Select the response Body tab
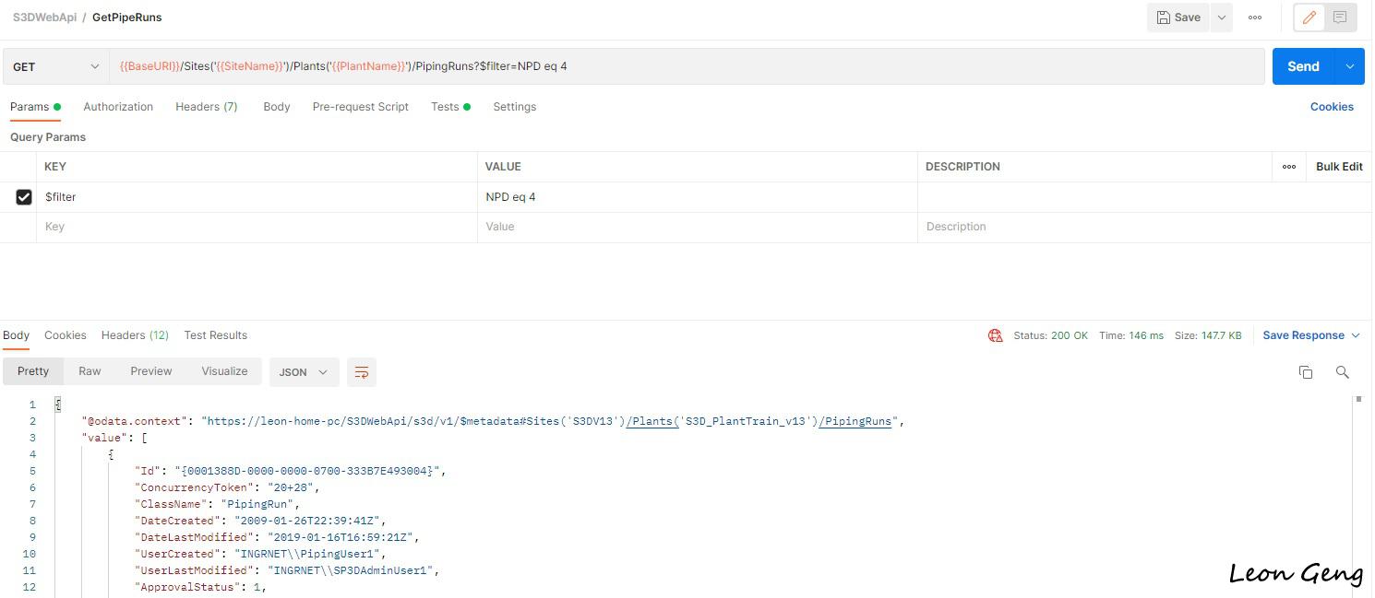 (x=17, y=335)
